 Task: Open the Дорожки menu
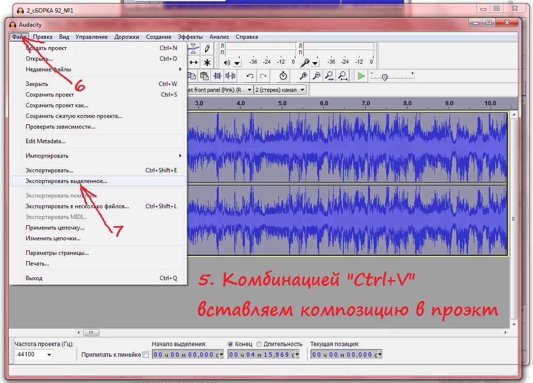pos(127,37)
